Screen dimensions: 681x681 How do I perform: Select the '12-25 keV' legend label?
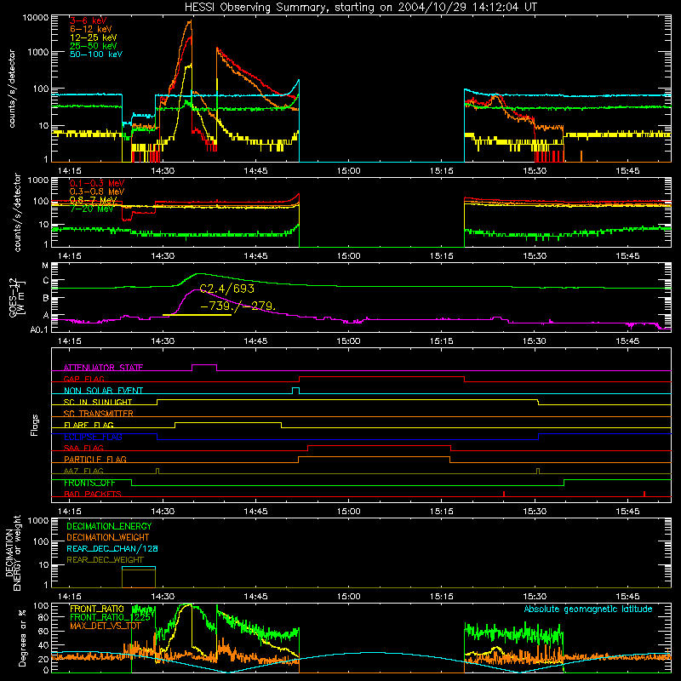(94, 37)
